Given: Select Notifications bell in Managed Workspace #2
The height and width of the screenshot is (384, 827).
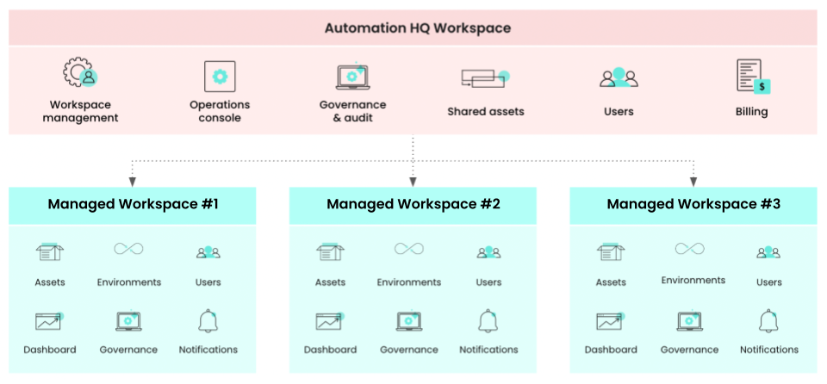Looking at the screenshot, I should 488,321.
